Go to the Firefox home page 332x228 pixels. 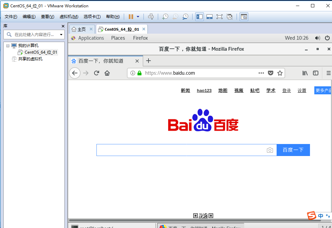(107, 73)
